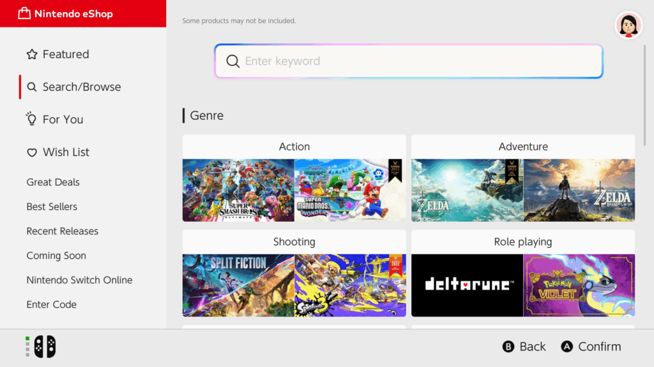Browse the Action genre header

[294, 147]
